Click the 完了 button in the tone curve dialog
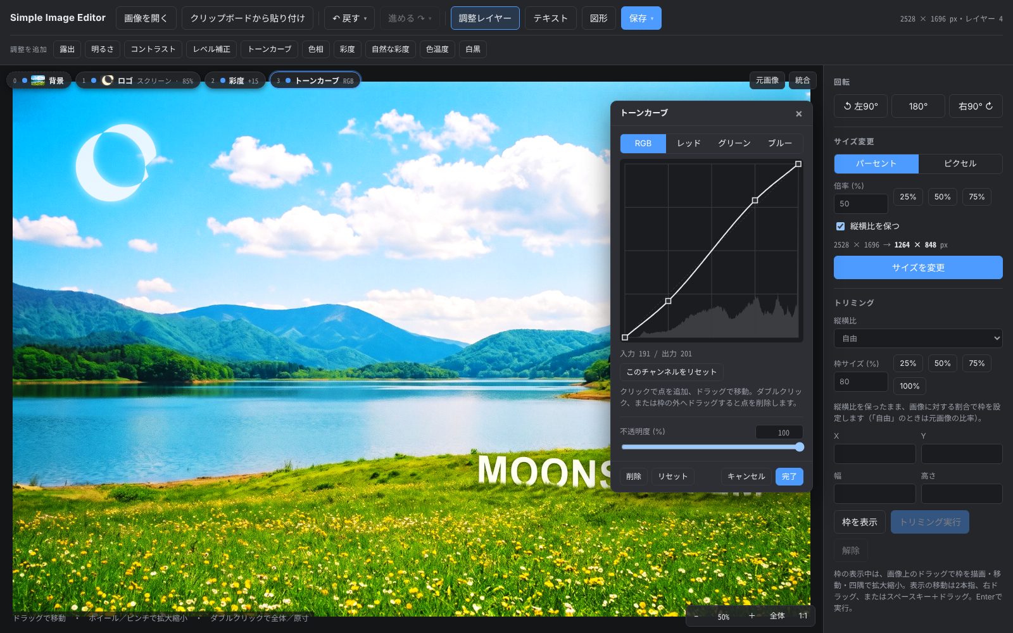 (x=789, y=476)
